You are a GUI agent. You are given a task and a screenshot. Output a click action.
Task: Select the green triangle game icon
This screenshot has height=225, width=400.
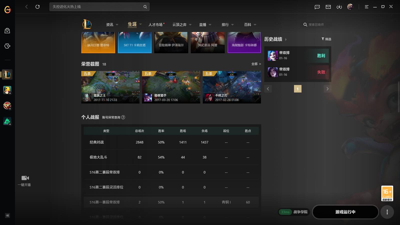[x=7, y=121]
